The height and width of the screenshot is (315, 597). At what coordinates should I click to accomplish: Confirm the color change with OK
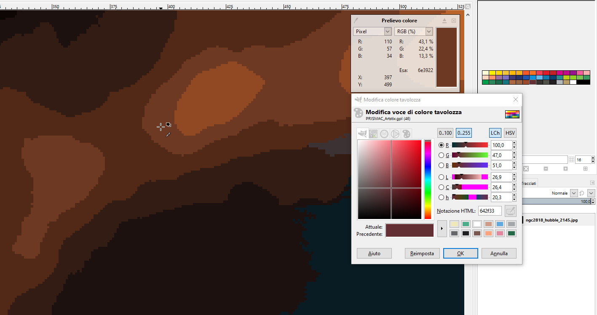pos(460,254)
